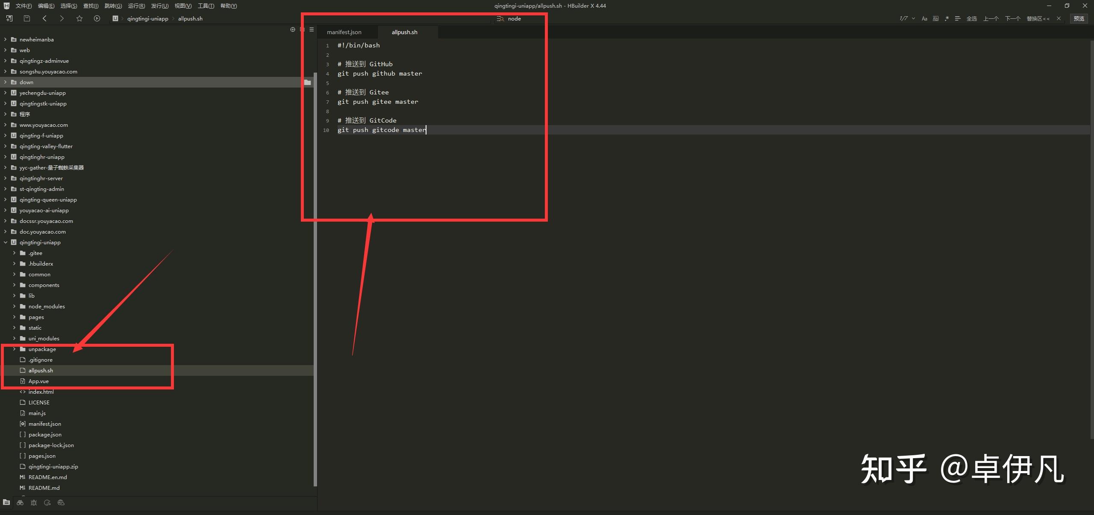Open the 运行(R) menu
Image resolution: width=1094 pixels, height=515 pixels.
pos(136,6)
